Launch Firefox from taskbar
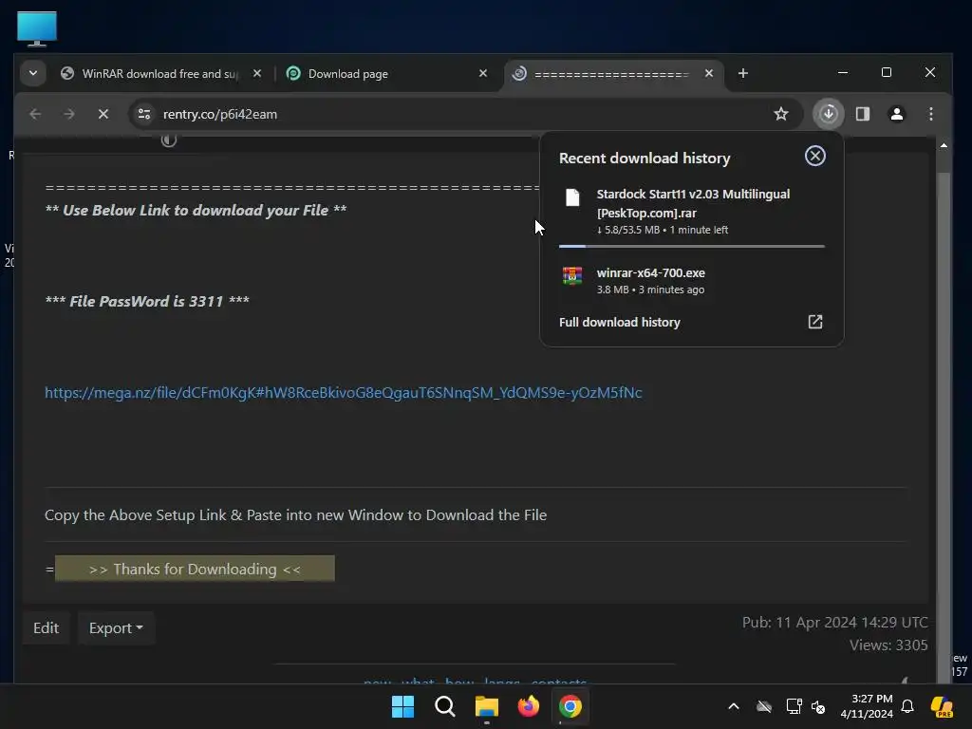 528,706
